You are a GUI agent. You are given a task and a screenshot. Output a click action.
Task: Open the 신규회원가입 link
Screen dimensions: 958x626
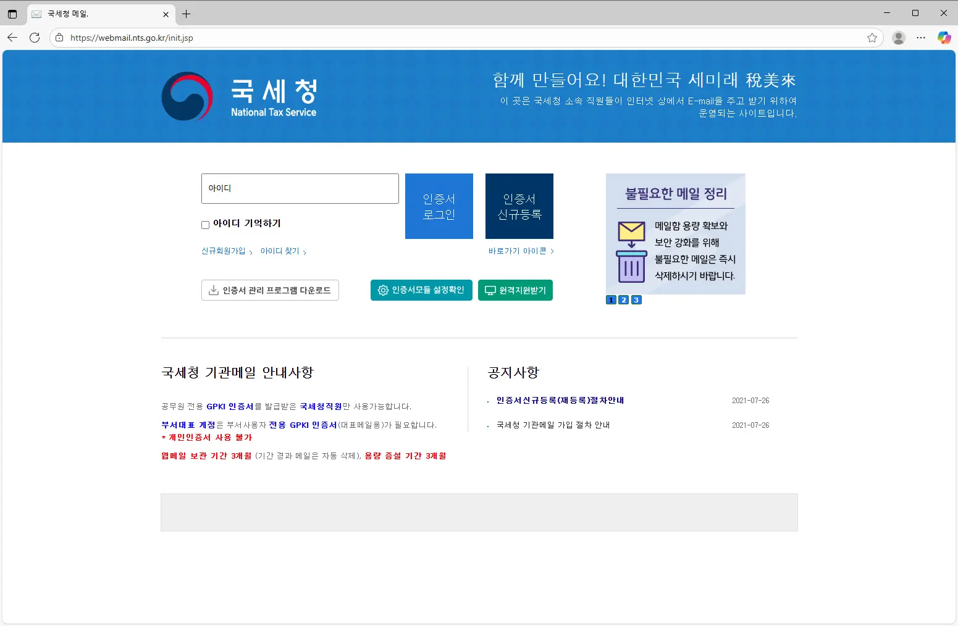click(x=224, y=251)
